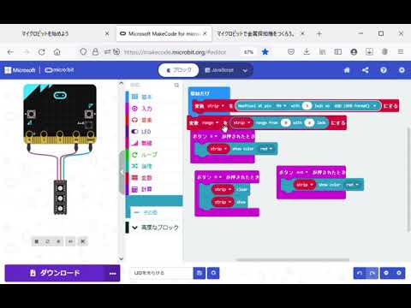Image resolution: width=411 pixels, height=308 pixels.
Task: Go back in browser history
Action: coord(10,52)
